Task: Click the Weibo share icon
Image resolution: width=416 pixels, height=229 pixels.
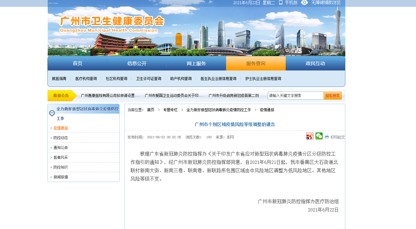Action: [310, 136]
